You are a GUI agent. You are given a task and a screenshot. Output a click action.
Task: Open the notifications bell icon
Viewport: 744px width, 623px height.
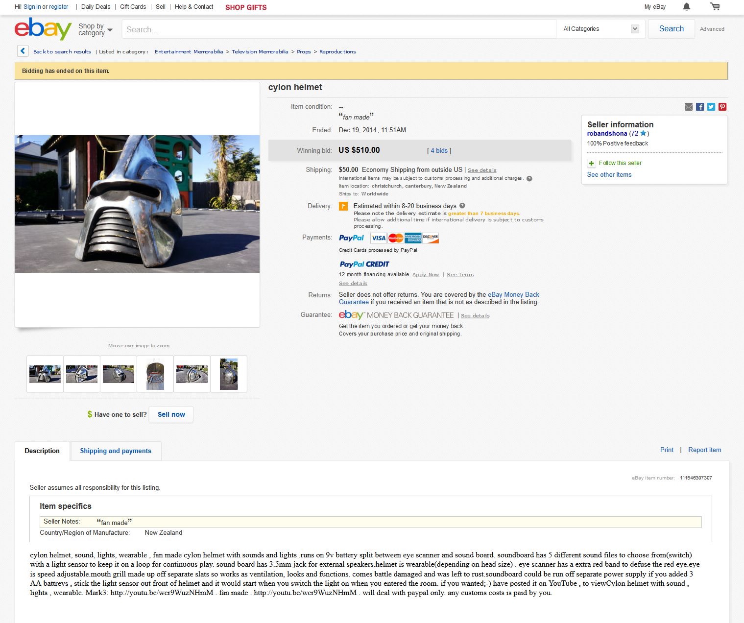pos(687,7)
